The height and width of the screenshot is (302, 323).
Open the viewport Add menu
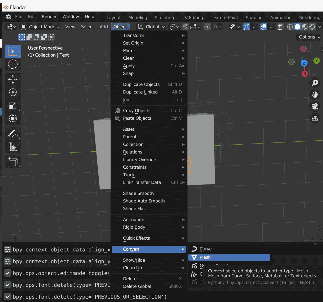104,27
